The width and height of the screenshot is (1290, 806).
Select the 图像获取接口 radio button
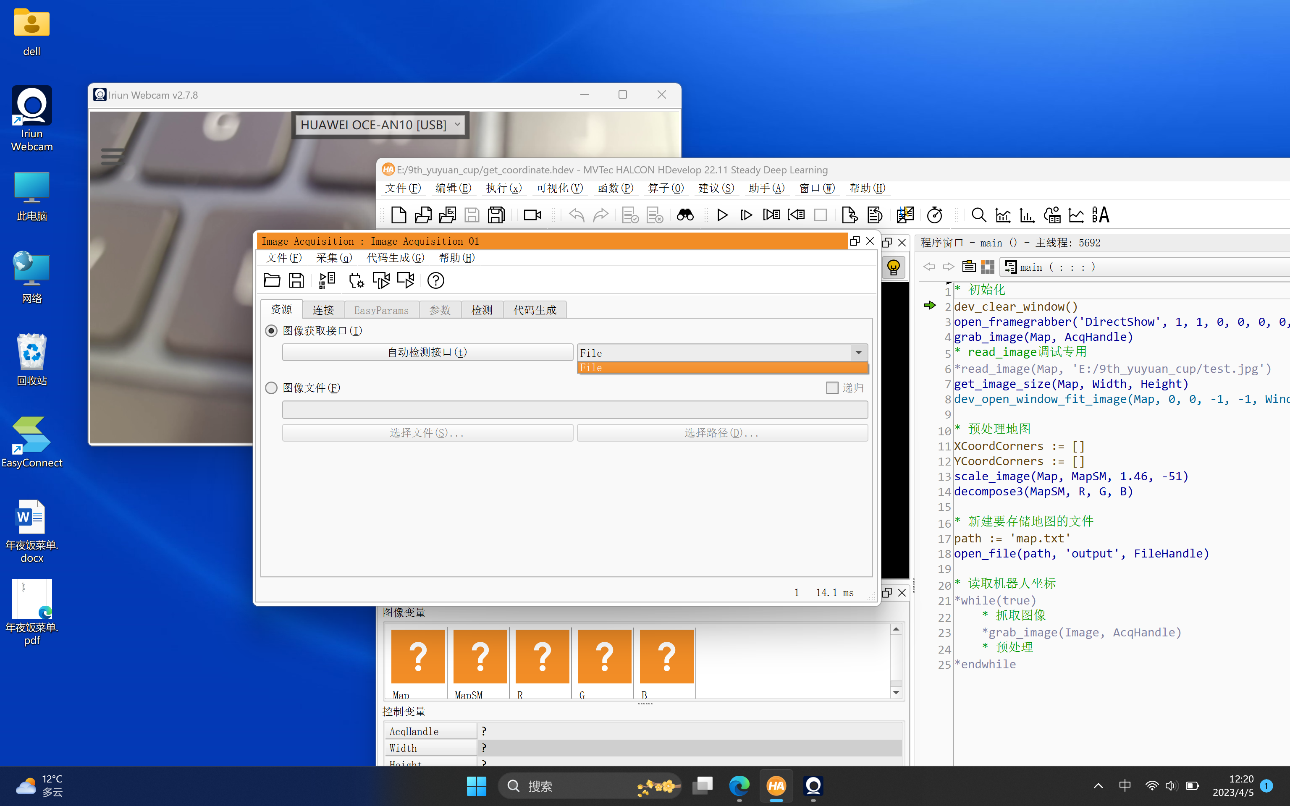tap(271, 331)
